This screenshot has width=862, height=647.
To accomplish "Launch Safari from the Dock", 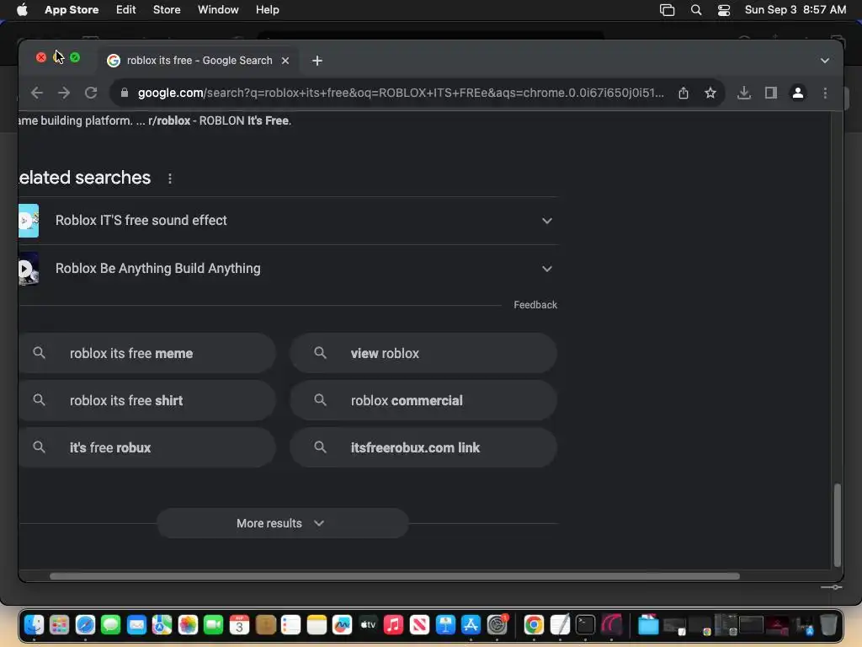I will click(x=85, y=624).
